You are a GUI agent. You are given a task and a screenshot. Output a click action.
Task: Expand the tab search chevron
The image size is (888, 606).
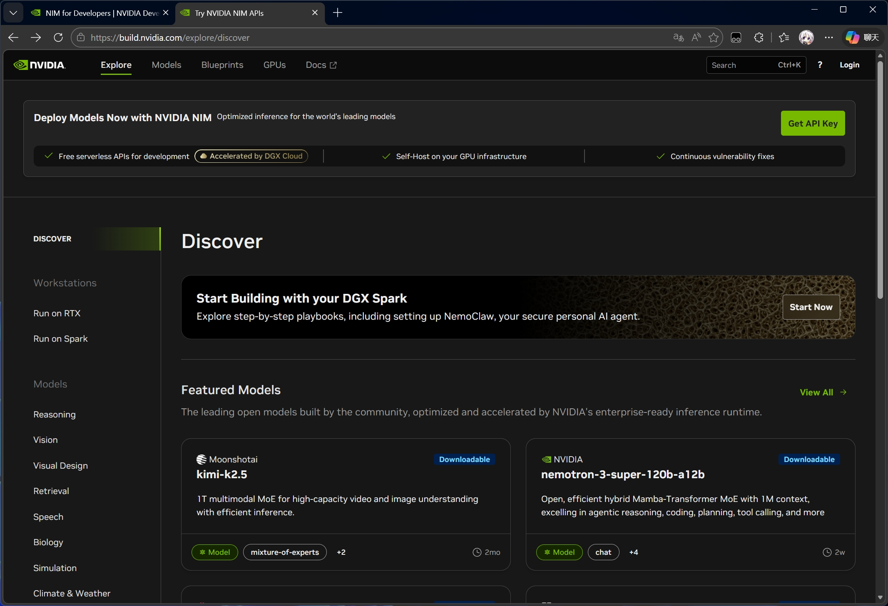point(13,13)
